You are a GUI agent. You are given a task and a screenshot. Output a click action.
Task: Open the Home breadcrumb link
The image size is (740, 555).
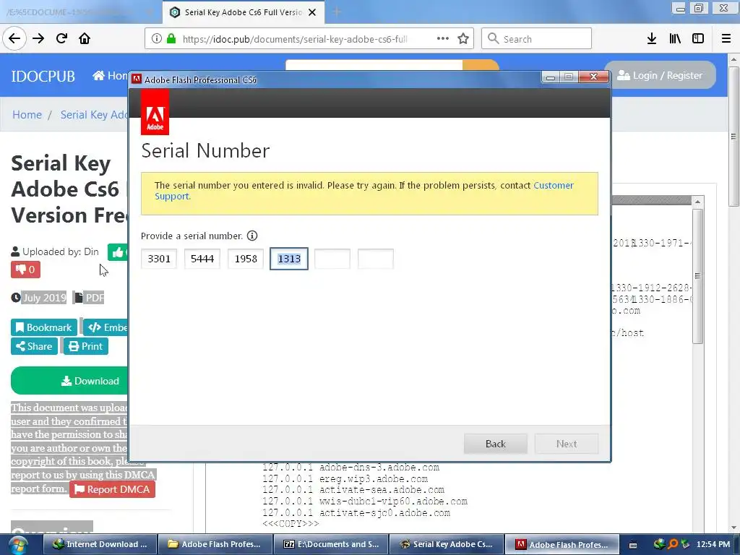pyautogui.click(x=27, y=115)
